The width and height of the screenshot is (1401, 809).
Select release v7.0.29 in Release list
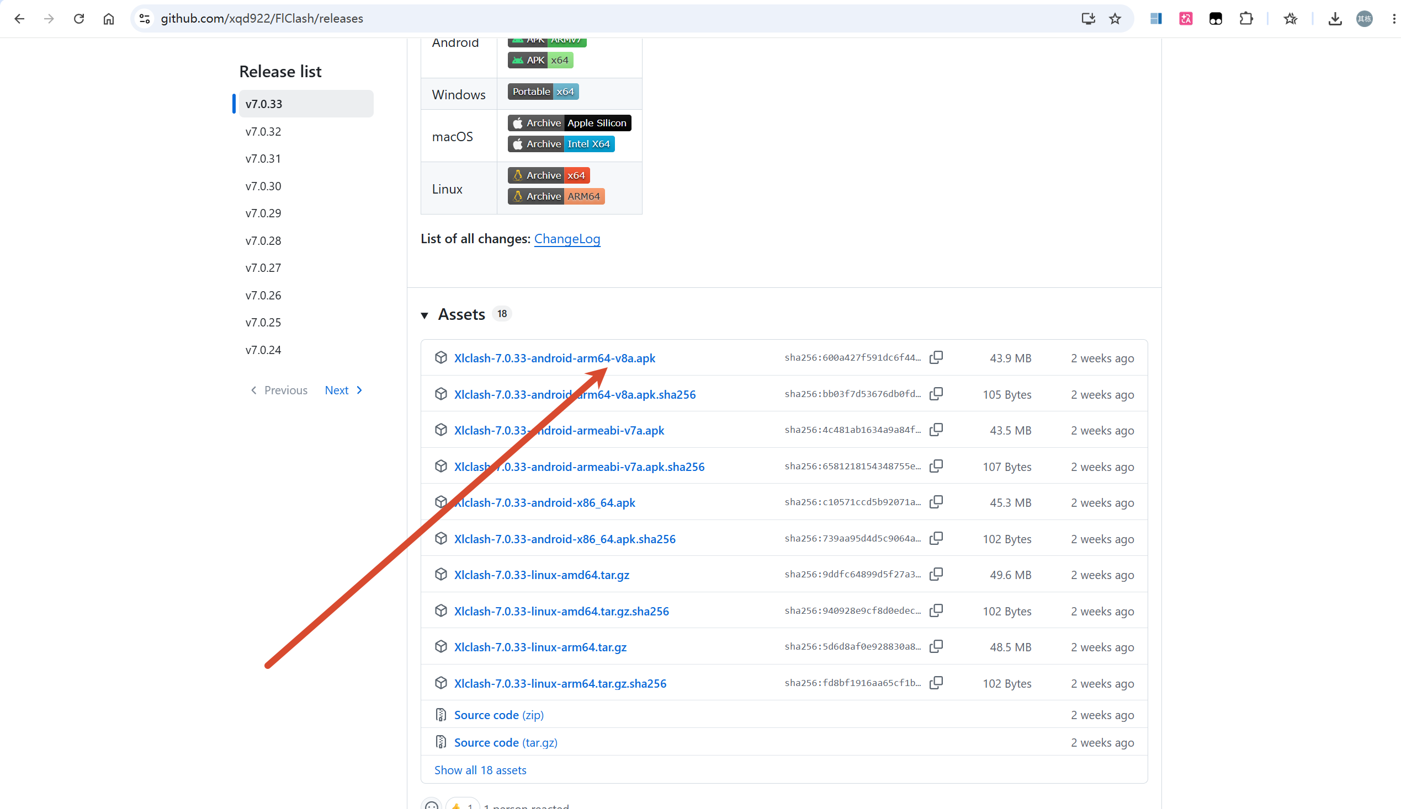[263, 213]
